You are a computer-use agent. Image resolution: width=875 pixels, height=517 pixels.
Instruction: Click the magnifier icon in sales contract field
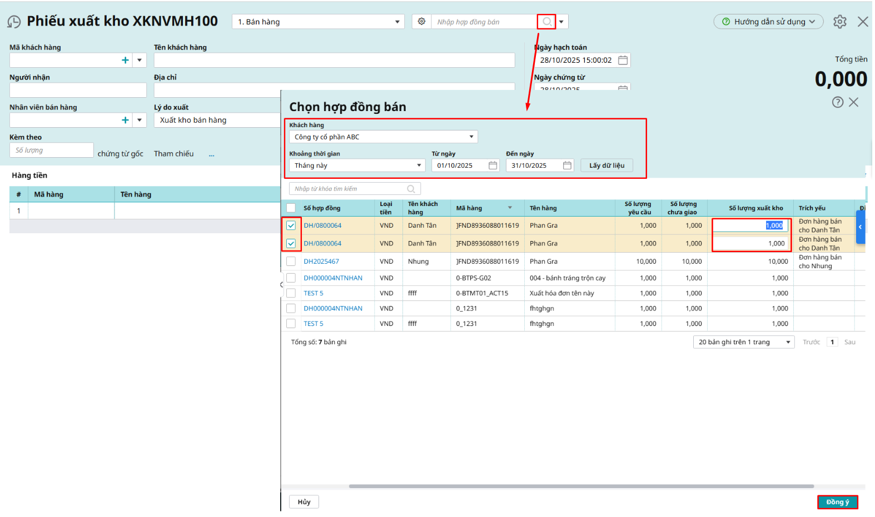coord(547,22)
